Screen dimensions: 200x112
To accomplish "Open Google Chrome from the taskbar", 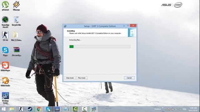I will pyautogui.click(x=39, y=109).
